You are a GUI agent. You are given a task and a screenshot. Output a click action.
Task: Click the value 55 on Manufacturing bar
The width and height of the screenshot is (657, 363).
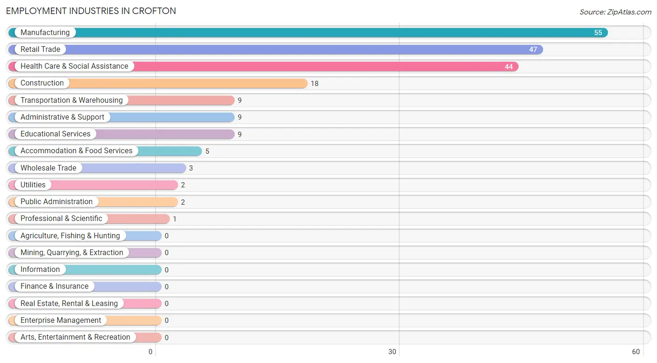[x=598, y=33]
